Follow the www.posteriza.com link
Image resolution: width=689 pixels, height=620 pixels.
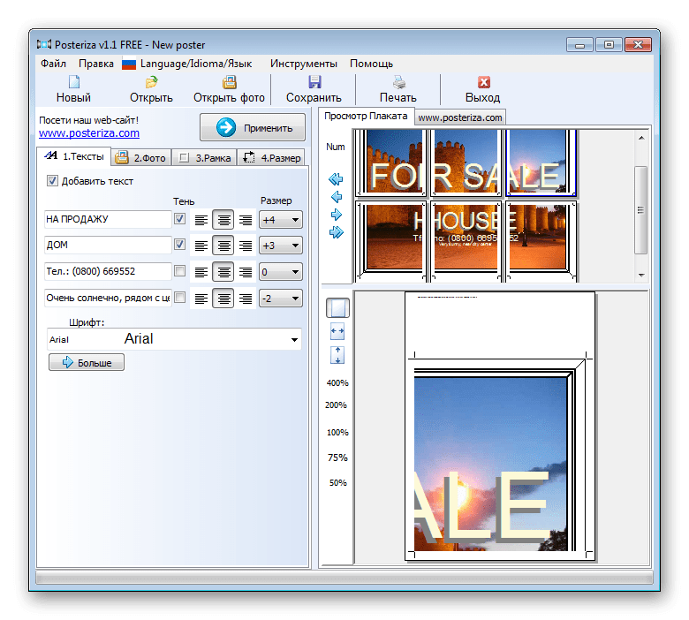88,133
